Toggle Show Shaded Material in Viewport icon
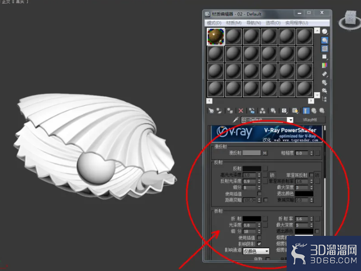The height and width of the screenshot is (271, 361). click(x=295, y=111)
